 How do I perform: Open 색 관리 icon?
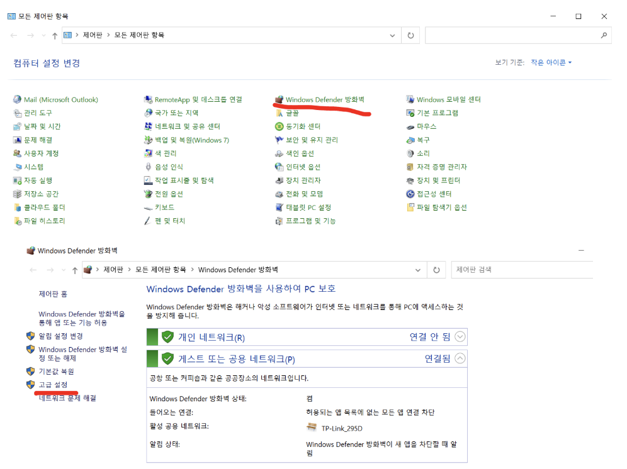[161, 153]
